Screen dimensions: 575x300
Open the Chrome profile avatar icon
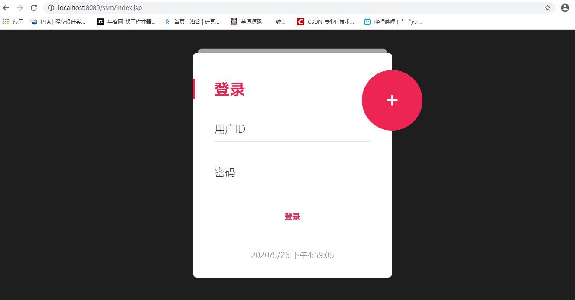pos(565,8)
